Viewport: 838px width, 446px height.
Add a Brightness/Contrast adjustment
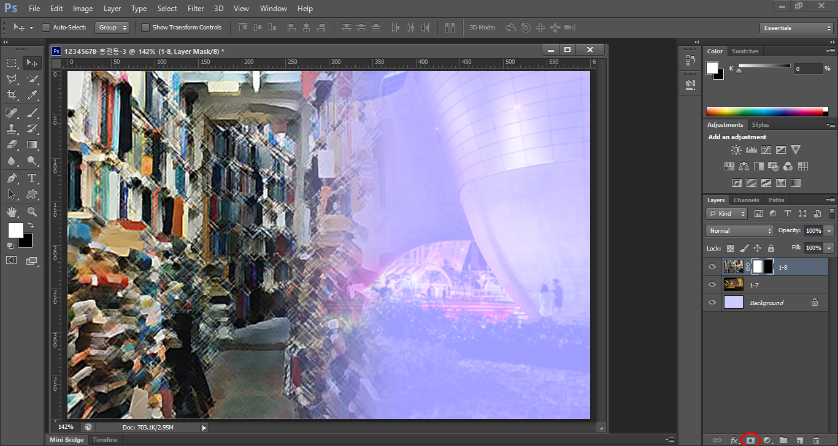[x=736, y=149]
